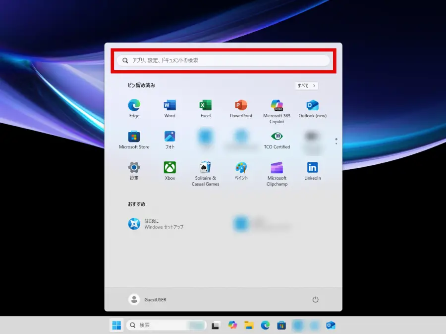Click the Start menu search field

pos(223,60)
